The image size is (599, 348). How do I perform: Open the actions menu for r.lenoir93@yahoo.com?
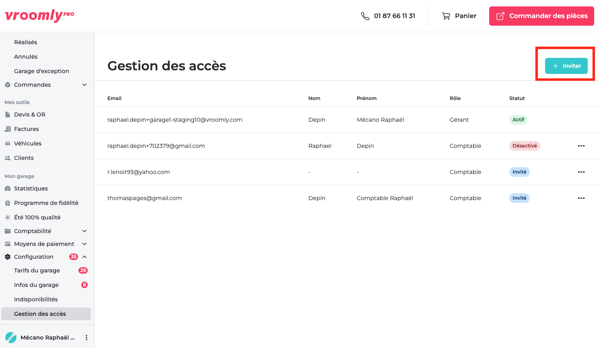[x=581, y=172]
